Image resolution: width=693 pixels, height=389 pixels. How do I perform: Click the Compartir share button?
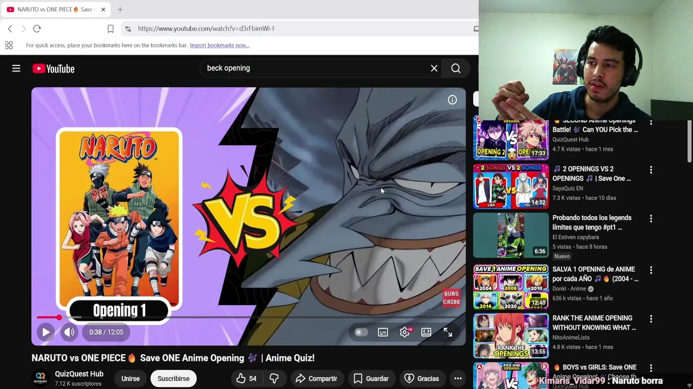[x=317, y=379]
